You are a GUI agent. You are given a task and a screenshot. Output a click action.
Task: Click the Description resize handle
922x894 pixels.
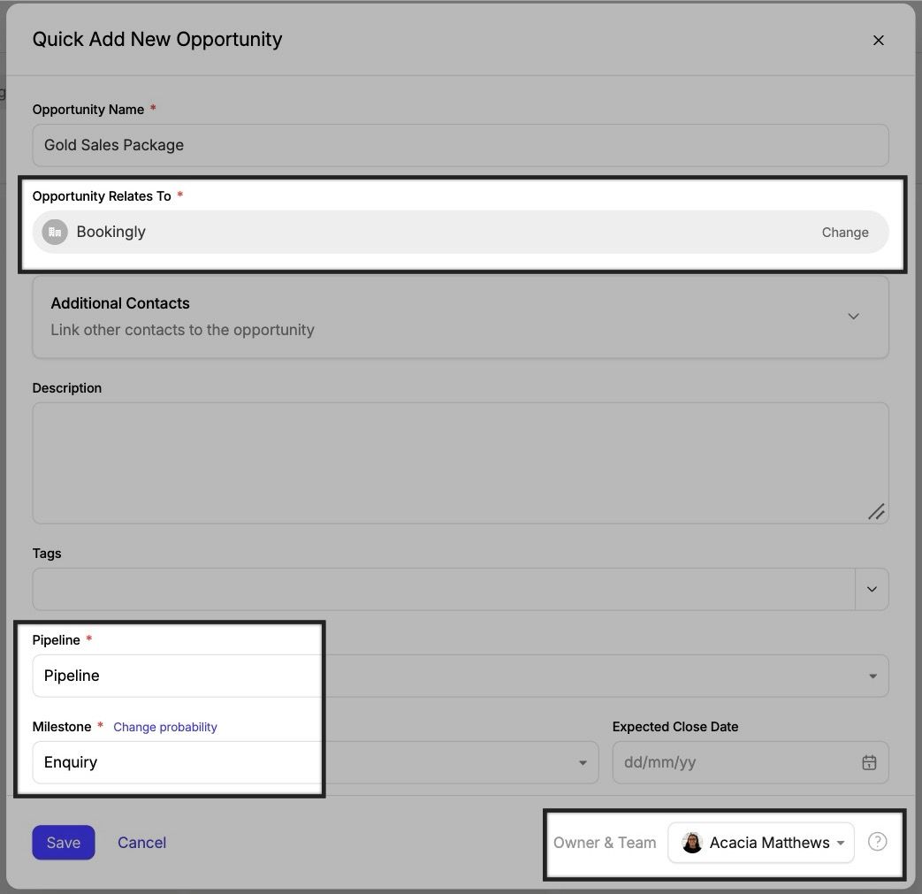tap(876, 512)
